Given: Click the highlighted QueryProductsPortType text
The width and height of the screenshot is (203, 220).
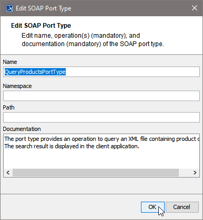Looking at the screenshot, I should 35,72.
